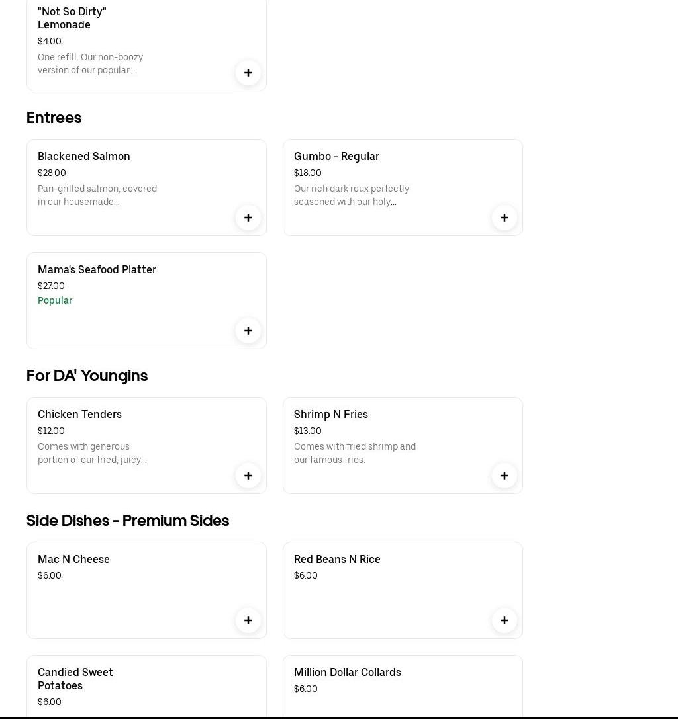Add Chicken Tenders using plus icon
The image size is (678, 719).
coord(248,476)
